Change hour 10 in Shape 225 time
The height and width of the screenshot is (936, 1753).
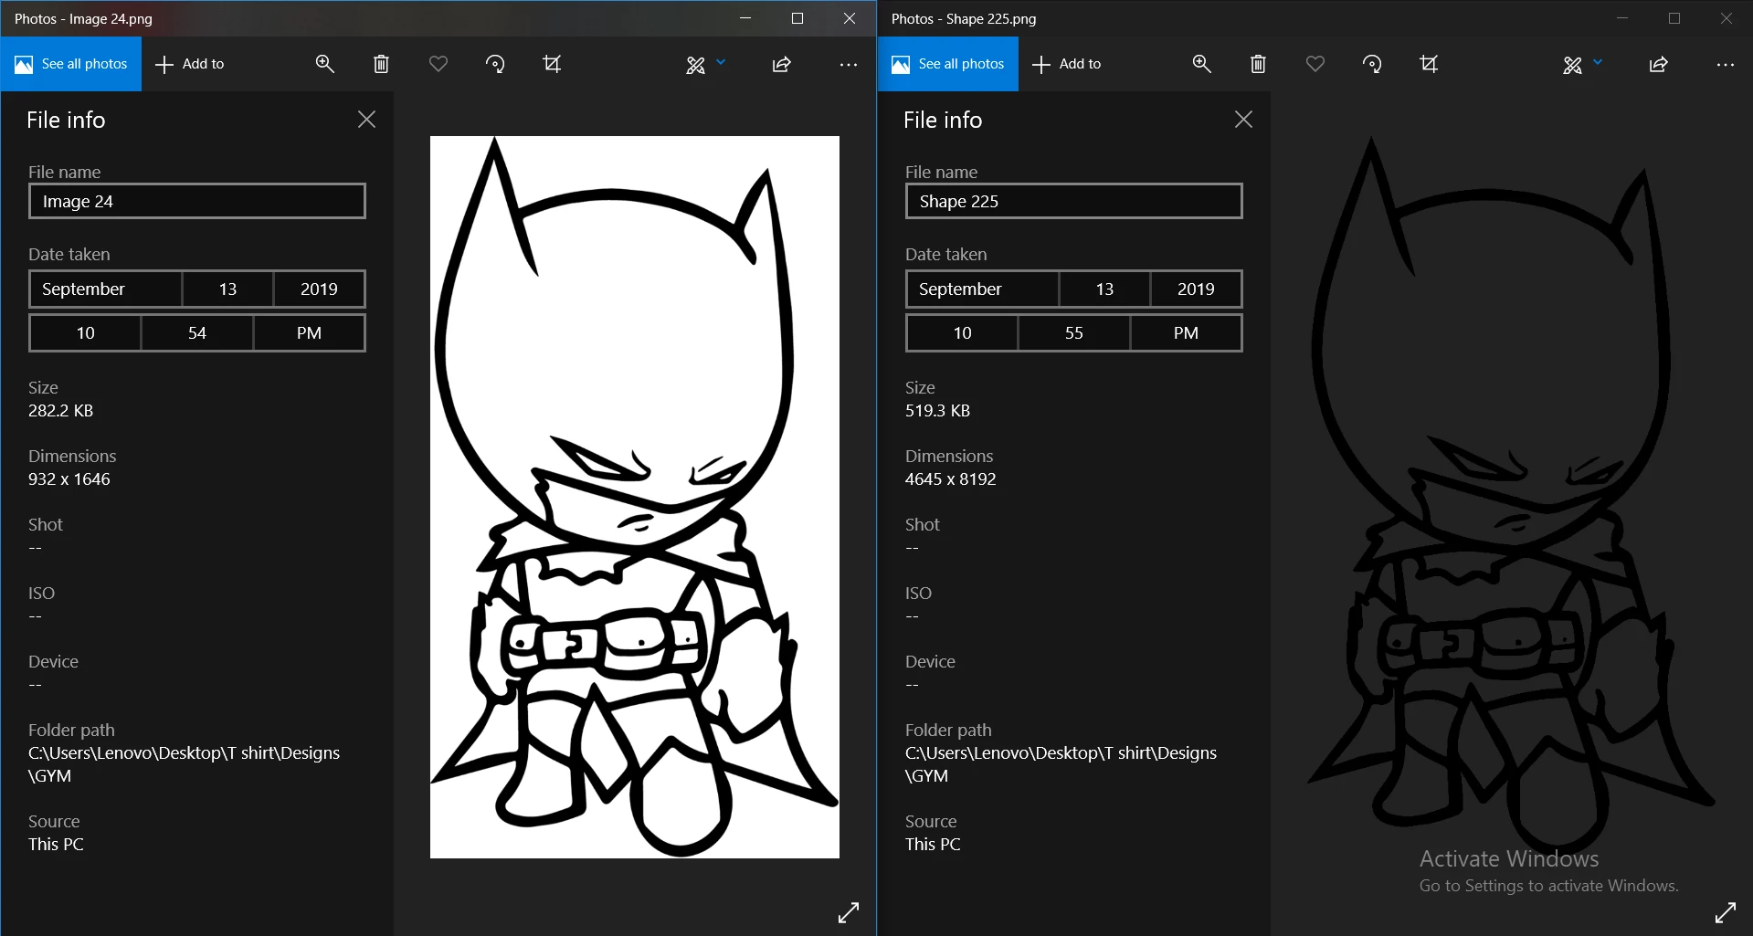(x=963, y=332)
